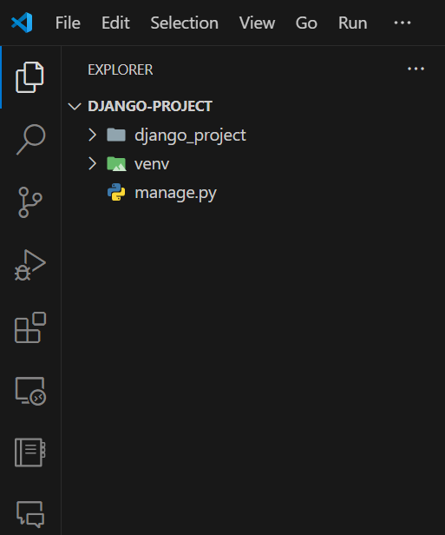
Task: Open the Remote Explorer monitor icon
Action: pyautogui.click(x=30, y=391)
